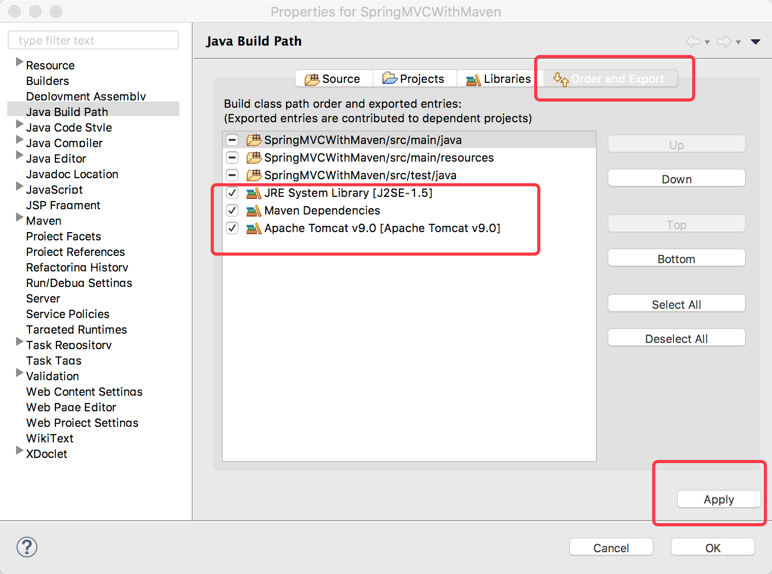Viewport: 772px width, 574px height.
Task: Click the Order and Export tab icon
Action: 562,79
